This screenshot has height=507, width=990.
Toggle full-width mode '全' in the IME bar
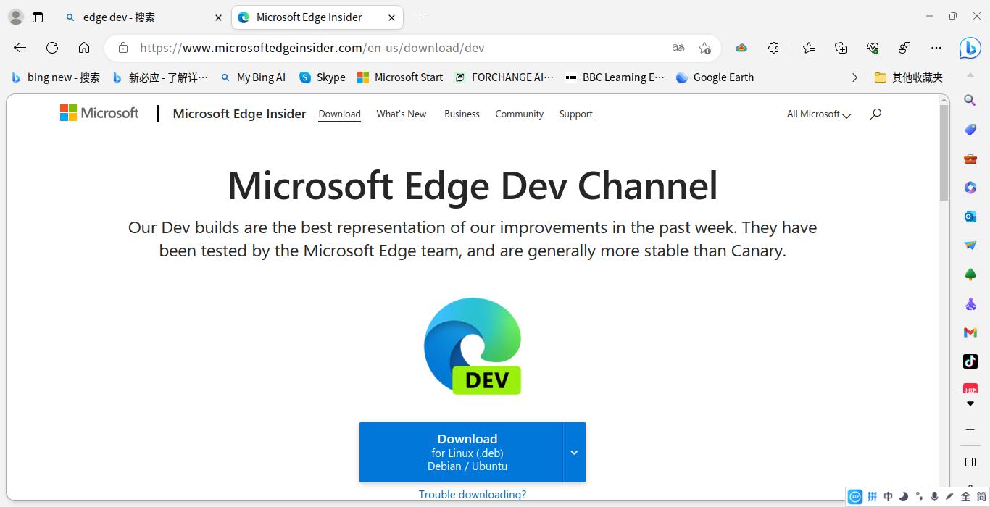click(x=965, y=497)
